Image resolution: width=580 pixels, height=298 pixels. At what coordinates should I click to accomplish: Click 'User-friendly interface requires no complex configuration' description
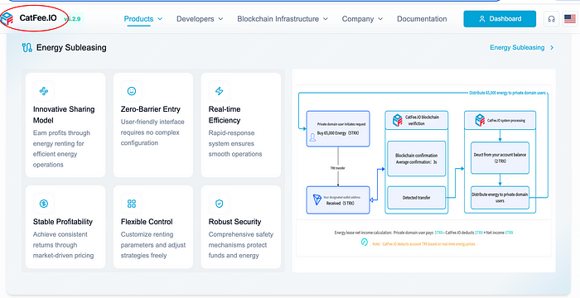(x=152, y=132)
